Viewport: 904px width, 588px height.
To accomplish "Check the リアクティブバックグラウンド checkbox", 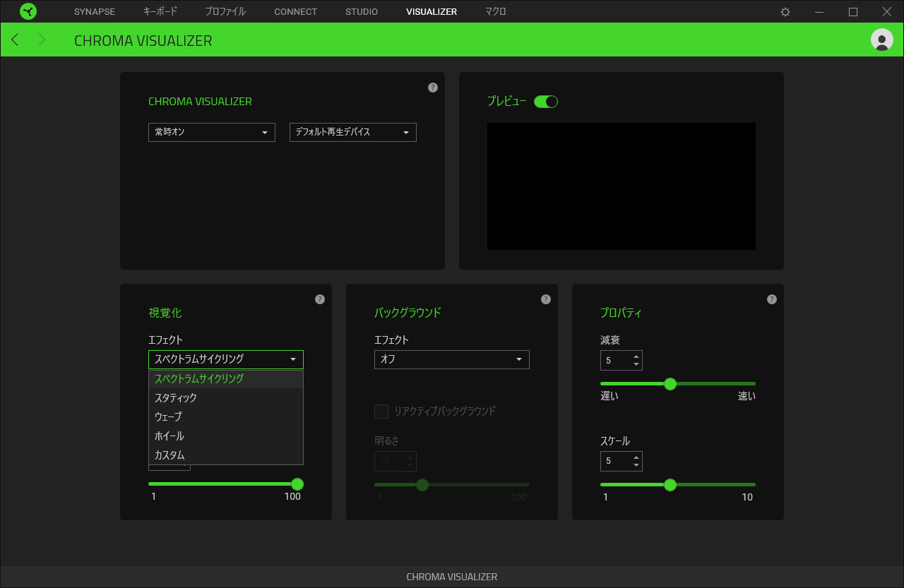I will point(381,411).
